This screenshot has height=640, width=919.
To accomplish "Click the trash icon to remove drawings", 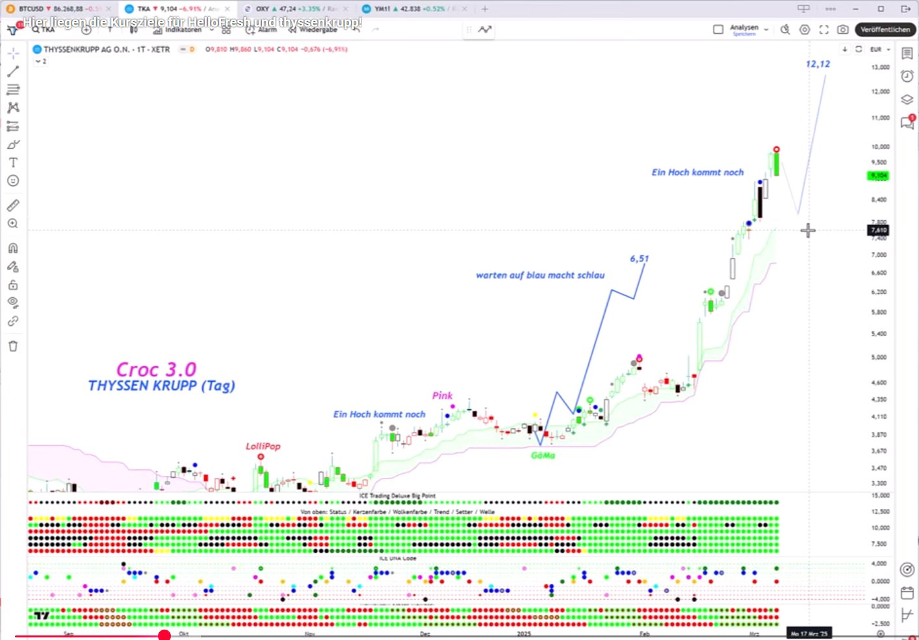I will pyautogui.click(x=13, y=346).
